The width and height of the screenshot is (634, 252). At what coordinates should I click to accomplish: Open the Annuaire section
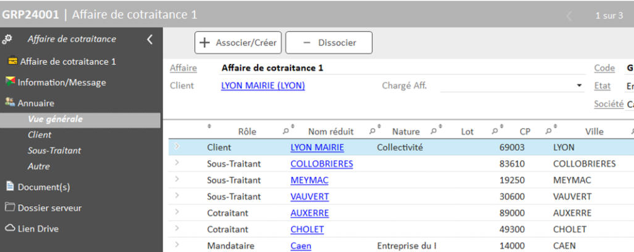[35, 103]
